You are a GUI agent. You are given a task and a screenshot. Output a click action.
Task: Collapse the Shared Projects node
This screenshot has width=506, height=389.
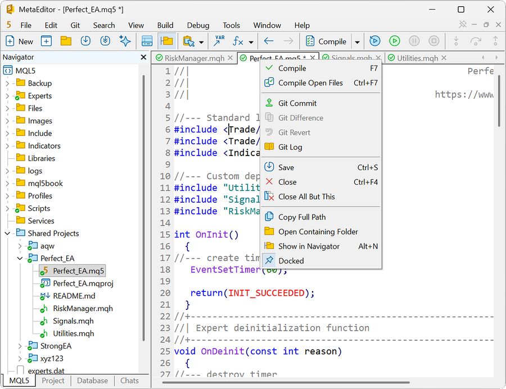[x=7, y=234]
